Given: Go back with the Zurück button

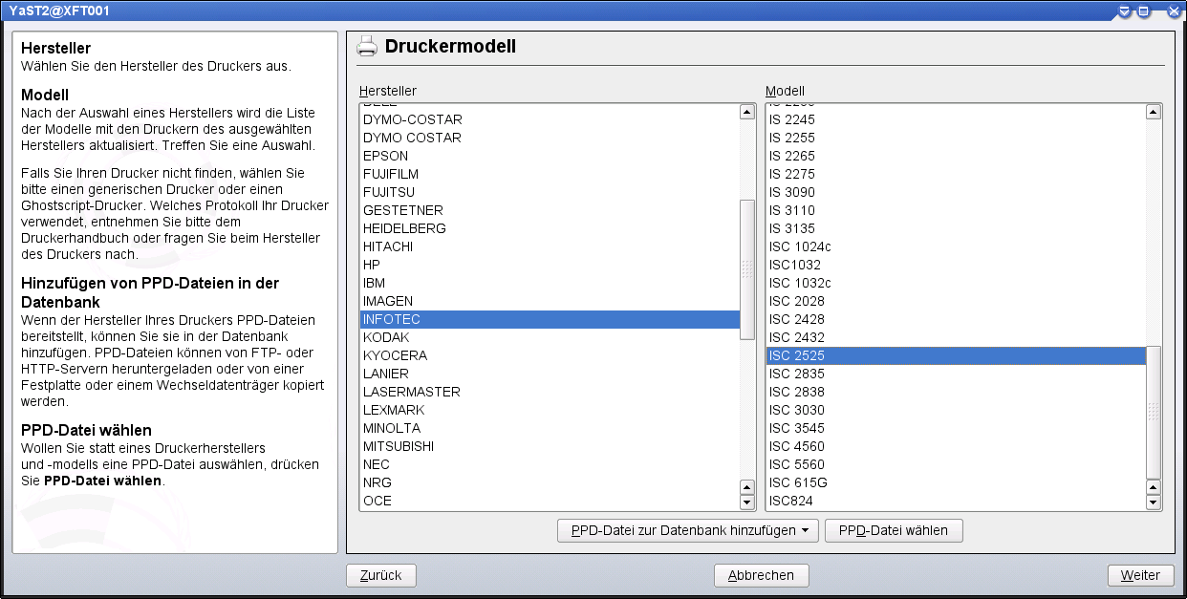Looking at the screenshot, I should coord(380,575).
